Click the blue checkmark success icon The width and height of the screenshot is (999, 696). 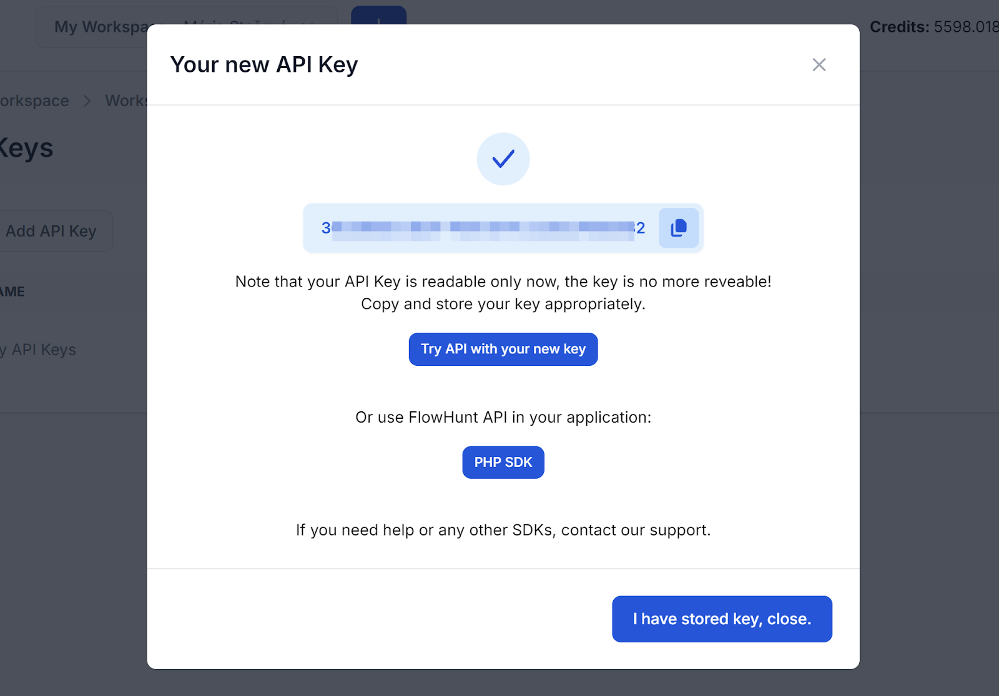point(503,159)
